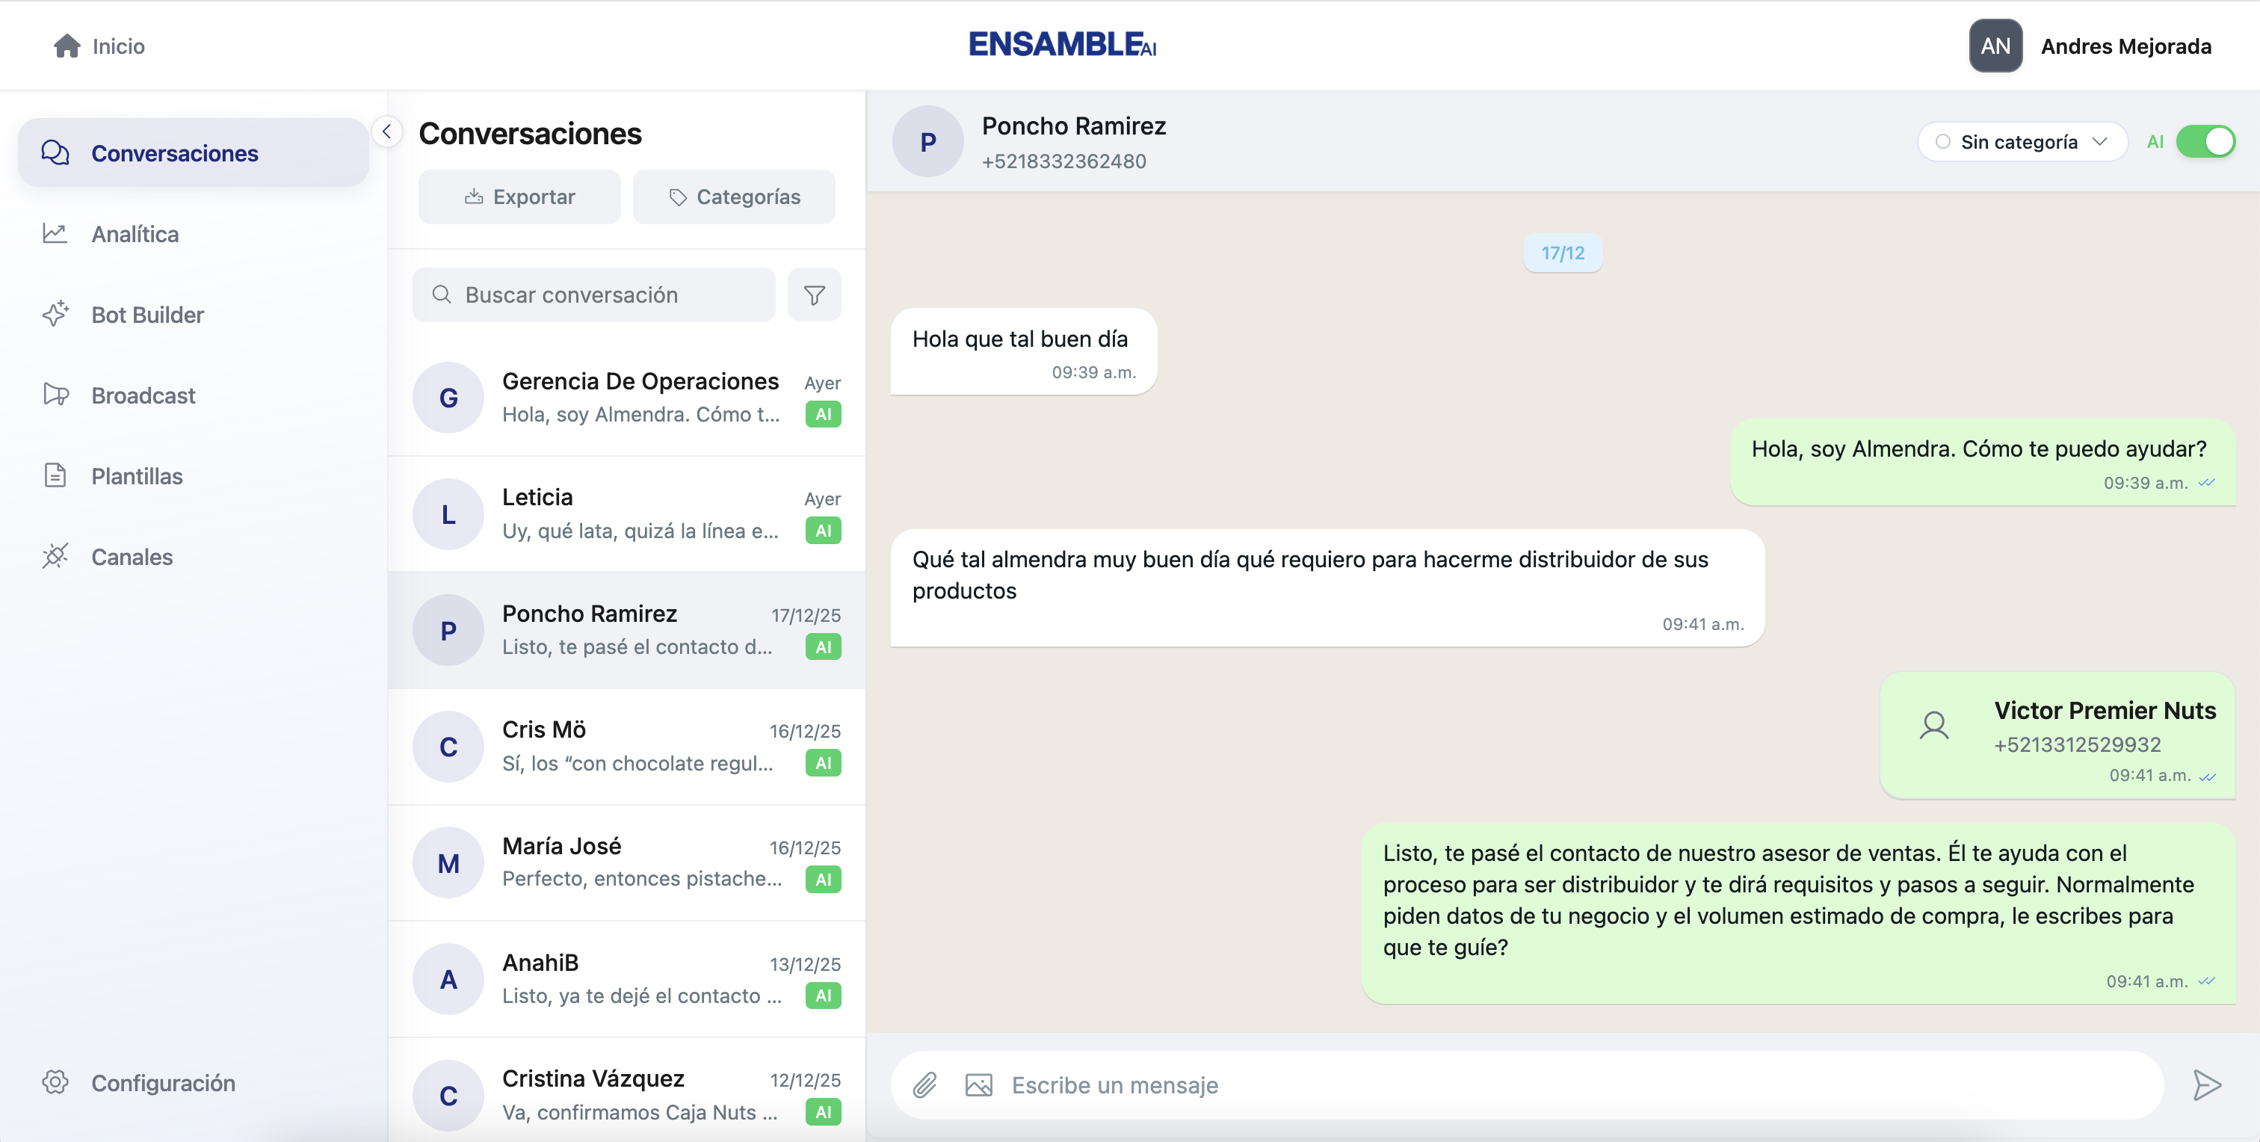Open the Bot Builder section

[146, 315]
